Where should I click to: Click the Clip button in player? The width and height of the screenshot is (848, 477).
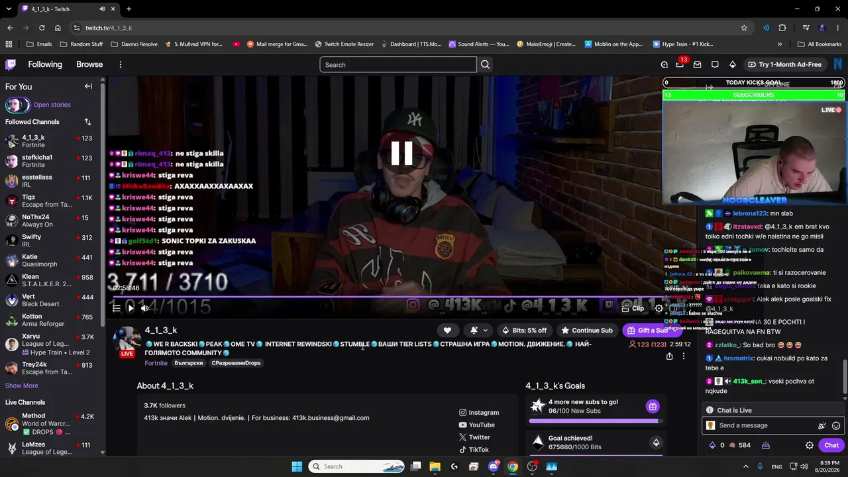tap(633, 308)
